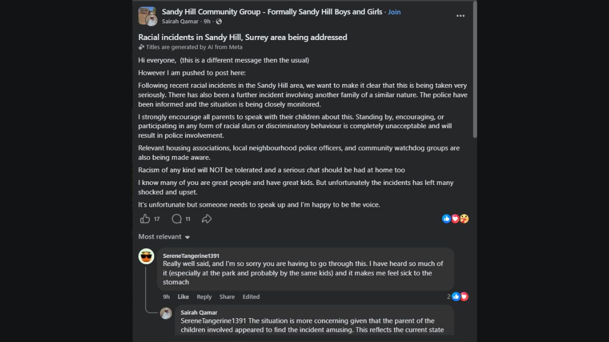Open Sandy Hill Community Group avatar
Viewport: 609px width, 342px height.
147,16
